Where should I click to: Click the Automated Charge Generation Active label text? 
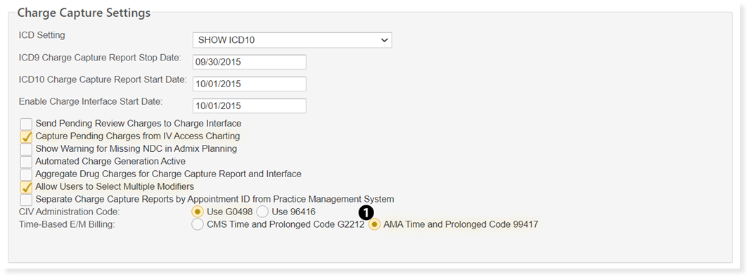[x=110, y=162]
